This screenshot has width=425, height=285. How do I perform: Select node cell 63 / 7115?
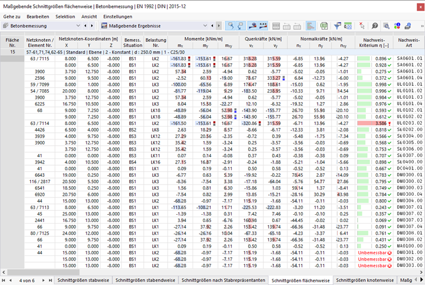[40, 59]
